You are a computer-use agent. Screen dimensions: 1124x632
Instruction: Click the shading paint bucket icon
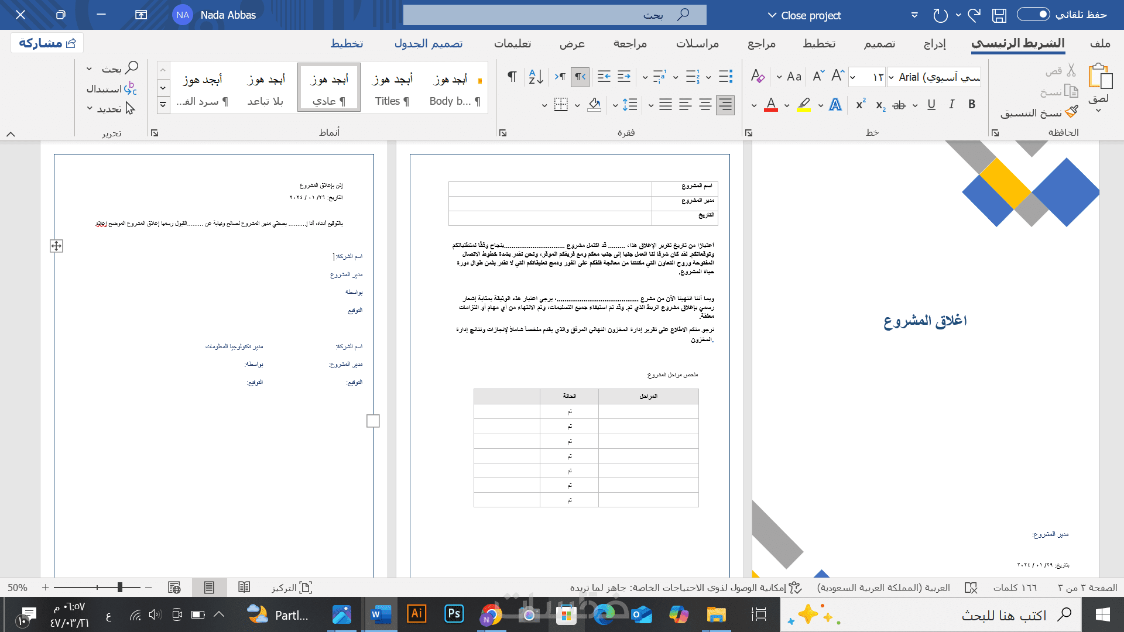(594, 105)
